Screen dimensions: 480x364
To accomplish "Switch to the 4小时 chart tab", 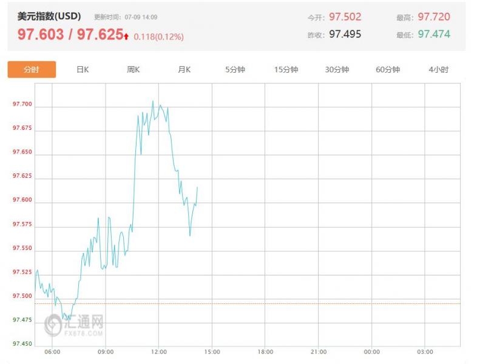I will coord(438,70).
